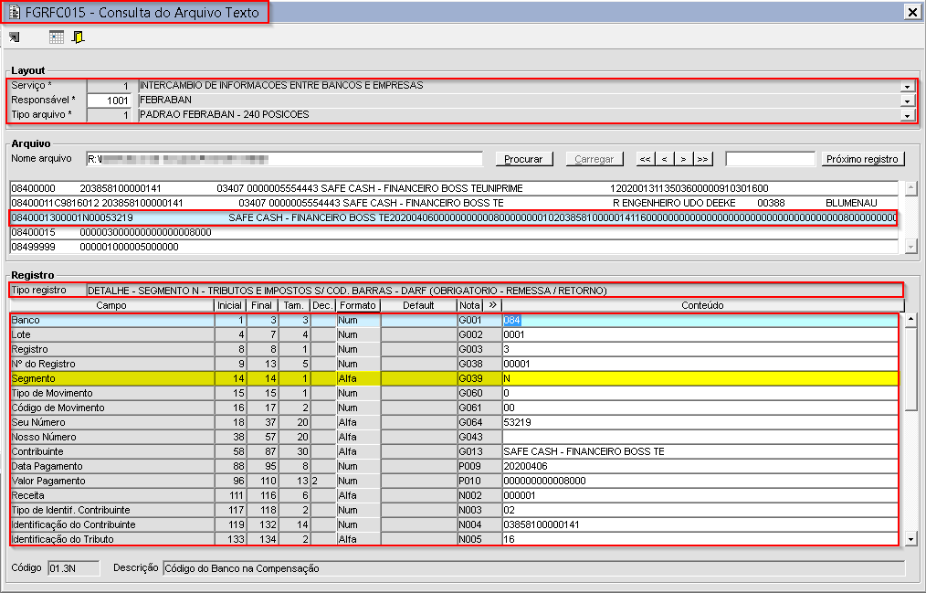This screenshot has height=593, width=926.
Task: Click the Procurar button
Action: point(523,159)
